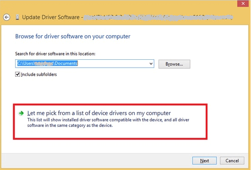Uncheck the Include subfolders checkbox
251x170 pixels.
click(x=17, y=74)
